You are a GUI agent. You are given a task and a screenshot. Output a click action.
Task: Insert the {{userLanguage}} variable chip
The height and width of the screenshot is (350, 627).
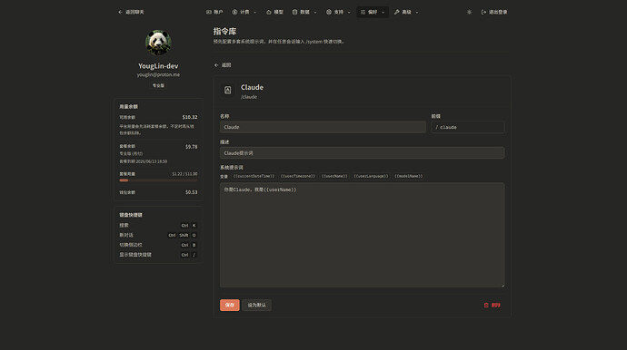tap(371, 176)
